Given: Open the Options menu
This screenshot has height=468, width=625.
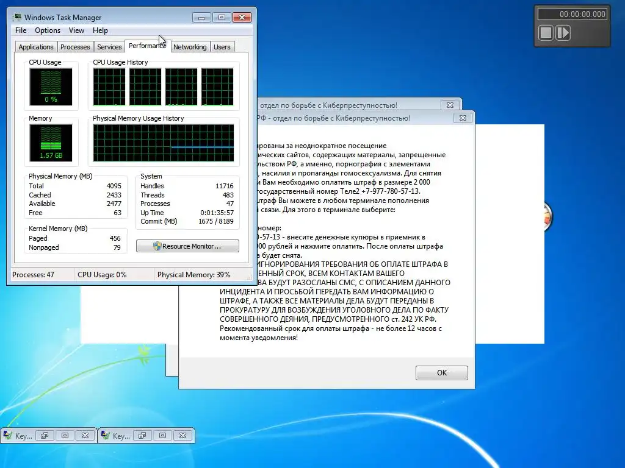Looking at the screenshot, I should 48,30.
